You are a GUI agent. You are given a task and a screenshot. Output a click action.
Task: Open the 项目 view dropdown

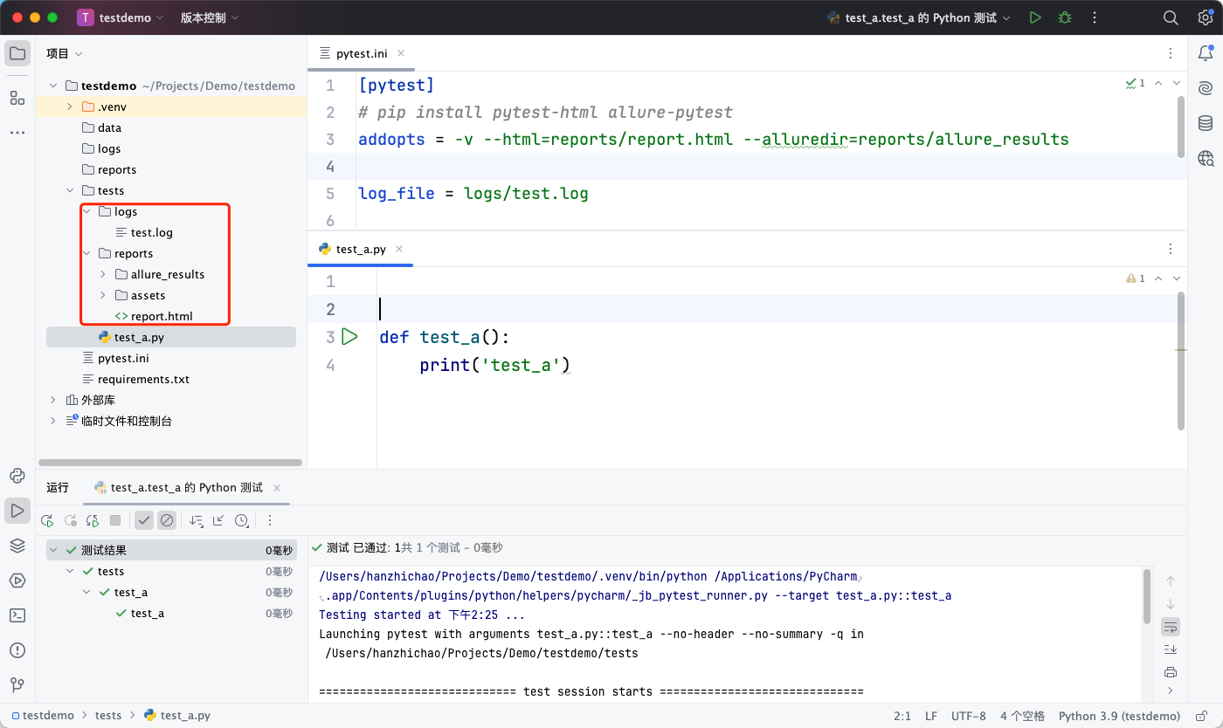tap(65, 53)
